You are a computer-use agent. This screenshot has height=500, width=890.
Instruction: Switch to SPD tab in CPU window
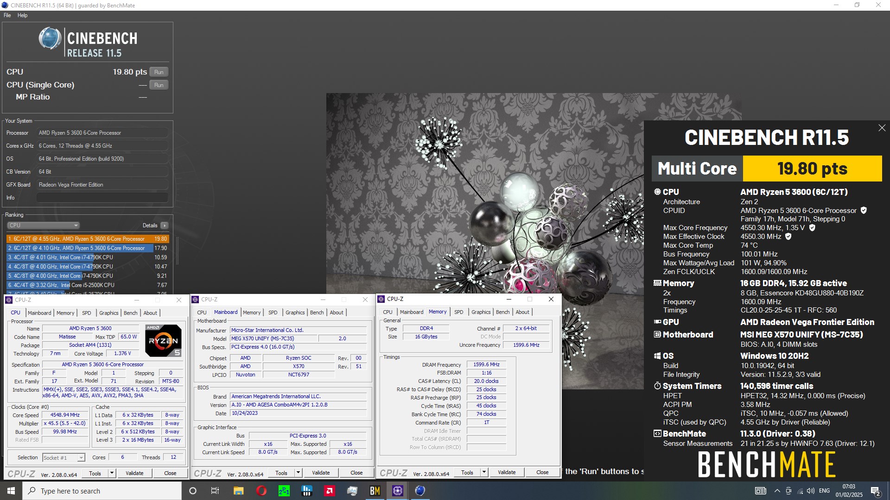coord(87,313)
